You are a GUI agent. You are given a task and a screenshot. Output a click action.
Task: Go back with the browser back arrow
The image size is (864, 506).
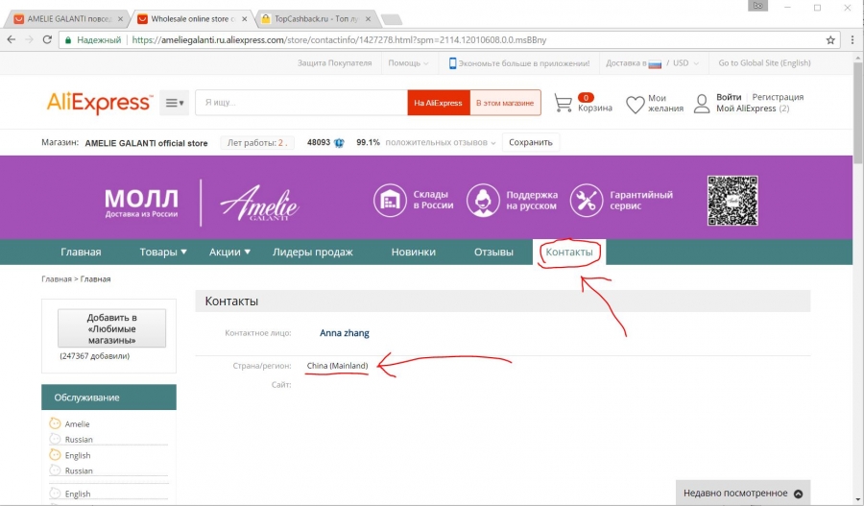[11, 39]
